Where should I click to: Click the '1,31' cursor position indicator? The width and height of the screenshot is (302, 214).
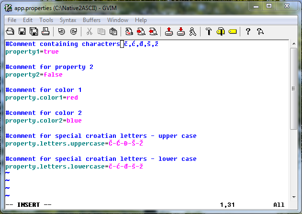pyautogui.click(x=227, y=205)
